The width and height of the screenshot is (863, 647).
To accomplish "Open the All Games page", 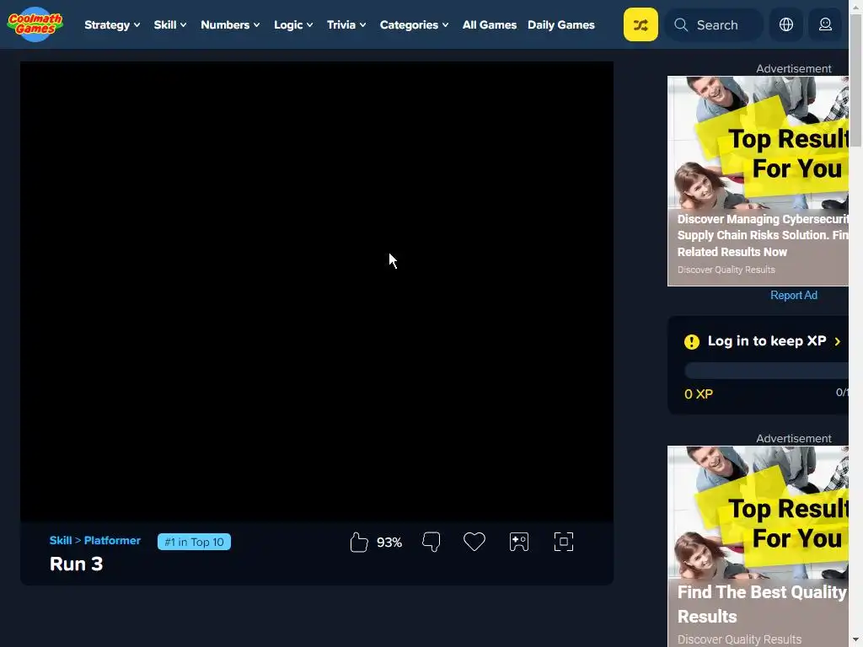I will pyautogui.click(x=490, y=24).
